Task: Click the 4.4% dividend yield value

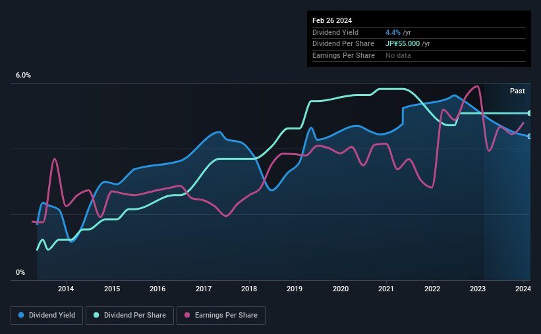Action: click(393, 32)
